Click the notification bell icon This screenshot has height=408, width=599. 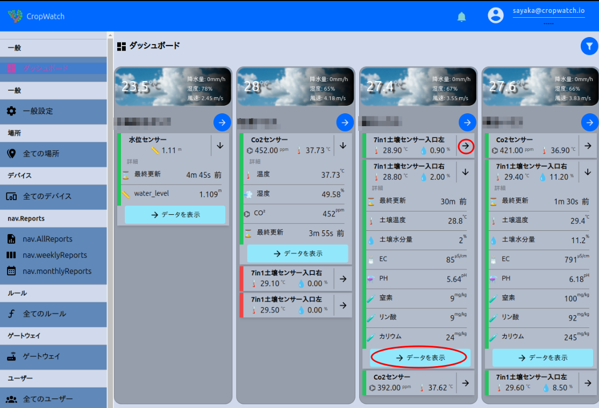[x=461, y=17]
